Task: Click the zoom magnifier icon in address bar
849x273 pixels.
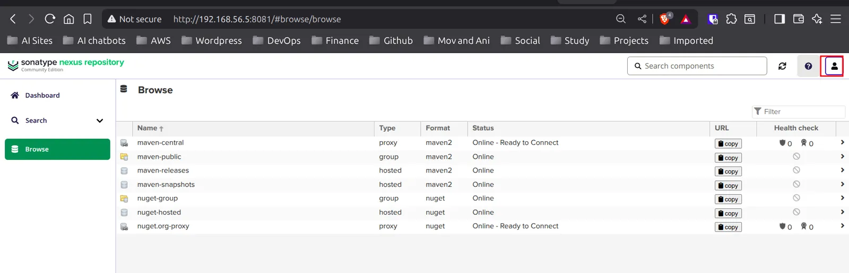Action: 621,19
